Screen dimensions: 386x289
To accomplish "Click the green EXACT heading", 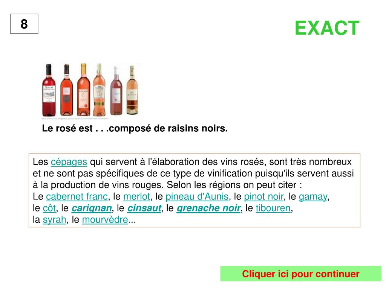I will point(327,28).
